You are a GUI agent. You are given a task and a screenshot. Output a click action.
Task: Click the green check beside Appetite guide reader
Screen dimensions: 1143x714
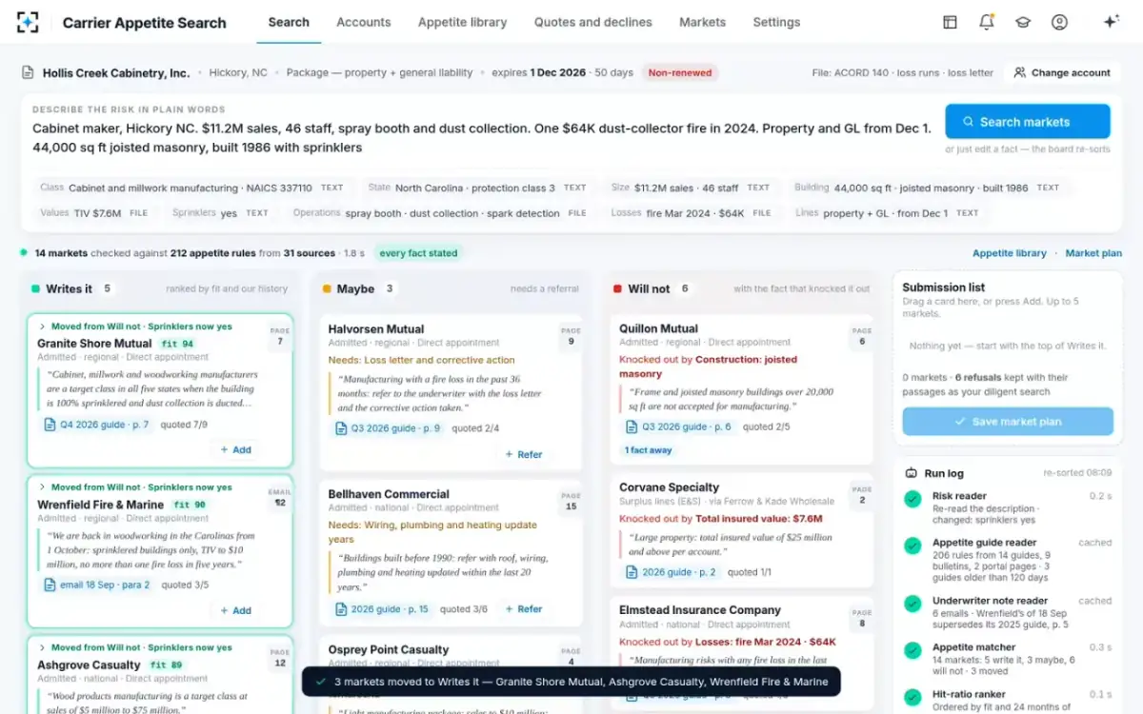point(912,545)
